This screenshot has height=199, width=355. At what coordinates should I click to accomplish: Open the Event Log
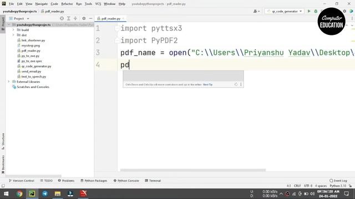(338, 181)
